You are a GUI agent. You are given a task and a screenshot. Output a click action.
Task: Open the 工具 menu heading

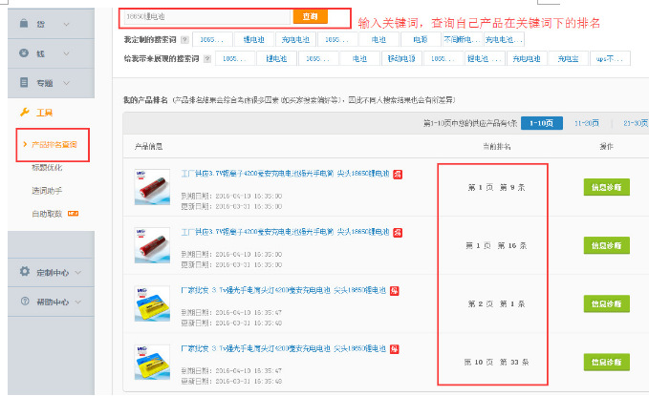click(44, 113)
